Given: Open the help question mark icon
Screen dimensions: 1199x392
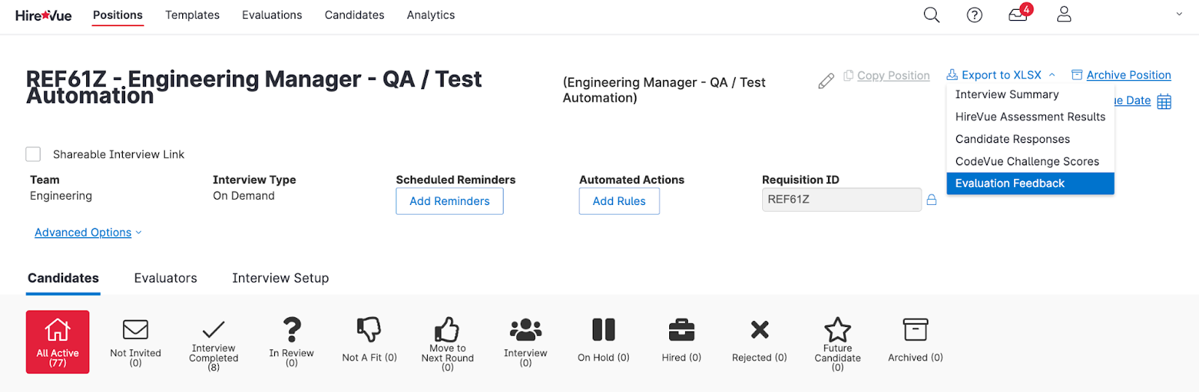Looking at the screenshot, I should (974, 15).
